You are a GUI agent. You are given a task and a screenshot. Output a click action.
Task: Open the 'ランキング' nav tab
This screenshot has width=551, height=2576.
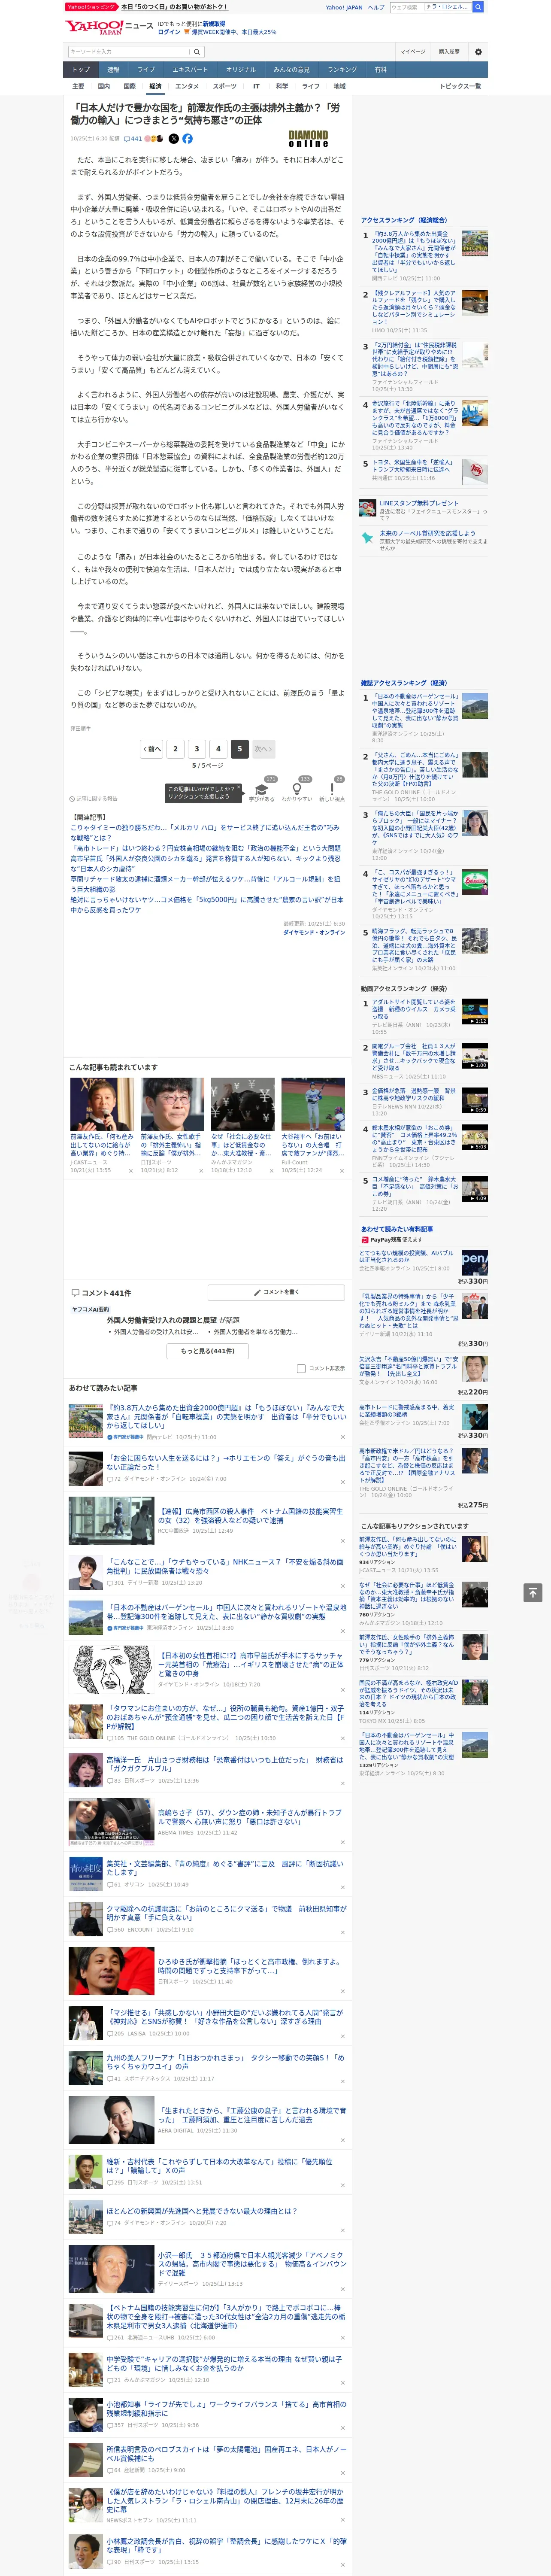[342, 69]
